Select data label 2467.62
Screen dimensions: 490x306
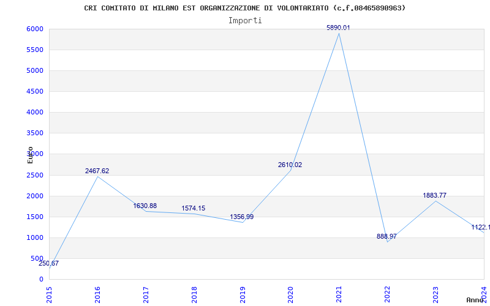[x=97, y=171]
